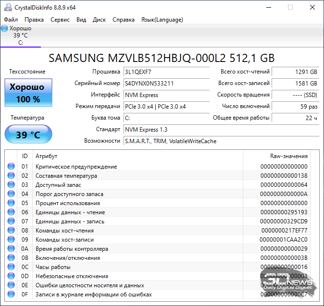Click the power-on hours value 22 ч

point(296,118)
